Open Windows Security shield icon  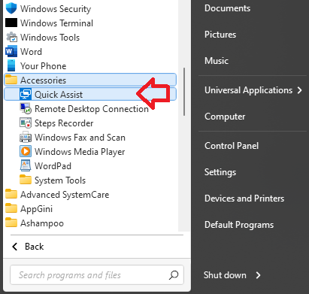point(11,8)
